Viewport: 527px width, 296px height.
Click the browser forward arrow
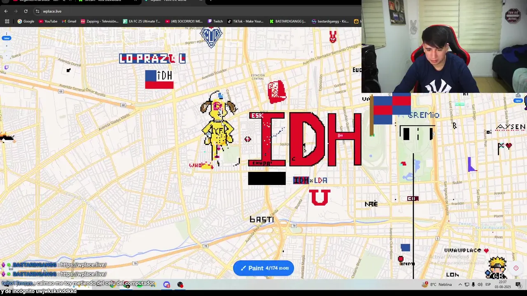[16, 11]
